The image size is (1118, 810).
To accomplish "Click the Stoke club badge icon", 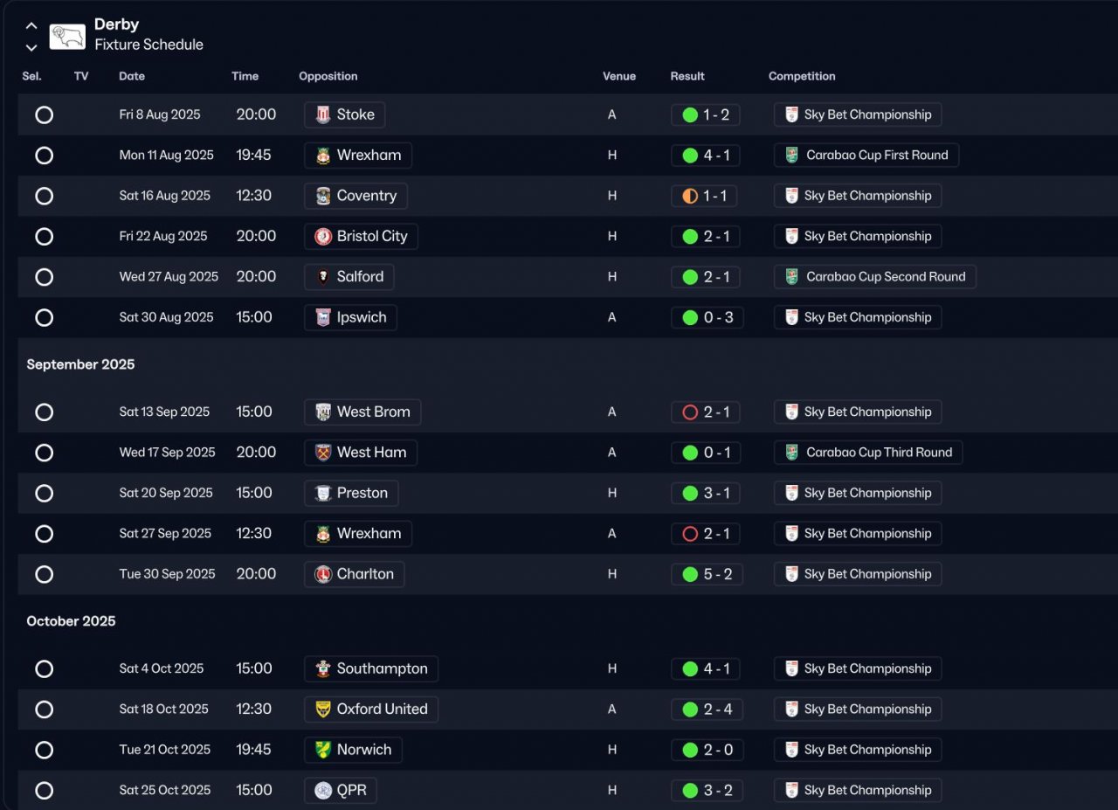I will coord(323,115).
